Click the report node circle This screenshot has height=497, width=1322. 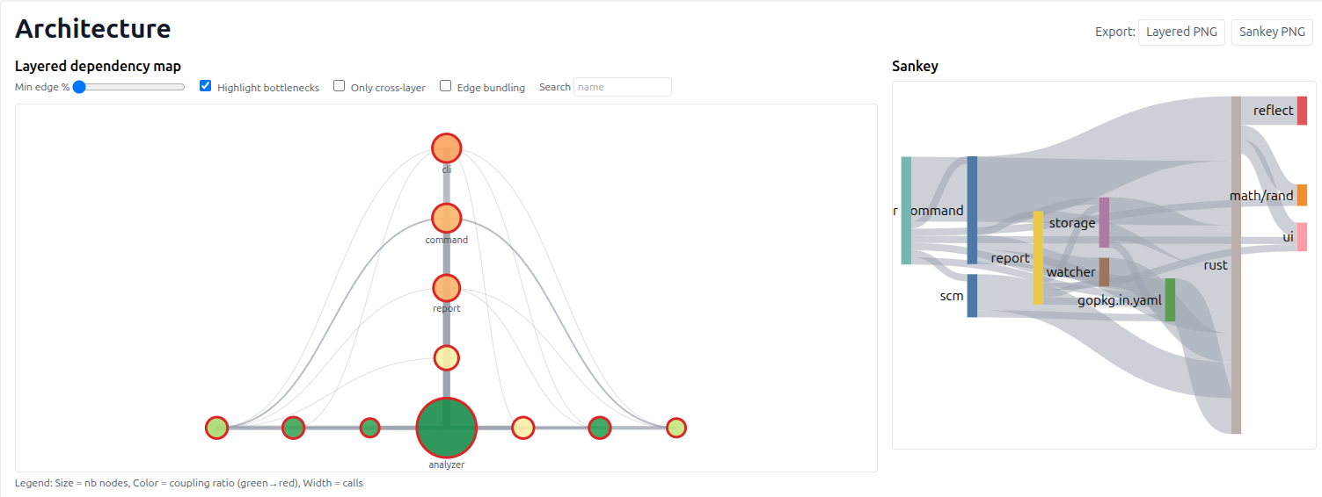coord(446,288)
